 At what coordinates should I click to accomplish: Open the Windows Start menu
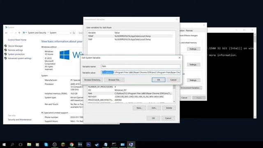4,144
